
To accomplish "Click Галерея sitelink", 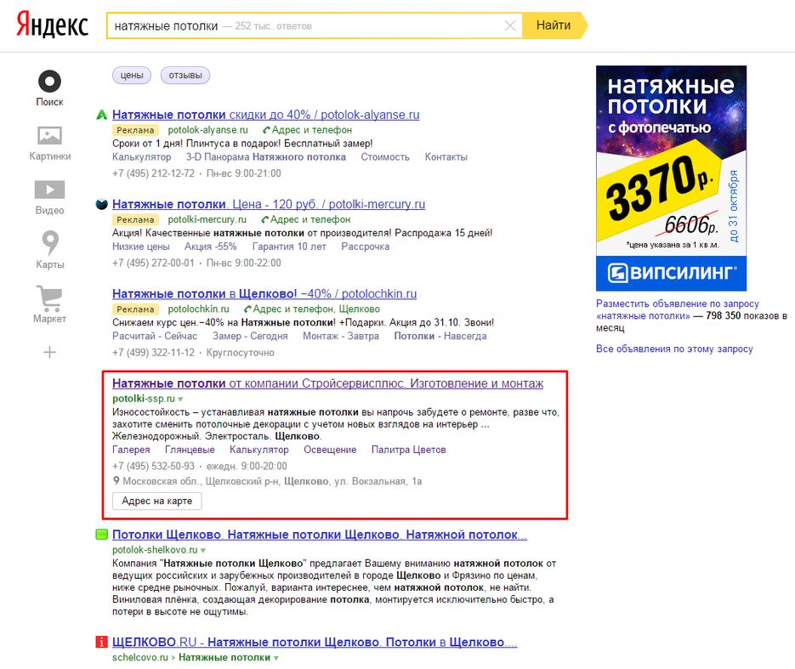I will point(131,450).
